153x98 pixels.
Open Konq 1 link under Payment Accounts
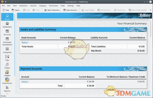(25, 81)
